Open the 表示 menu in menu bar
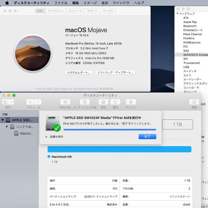The image size is (208, 208). (105, 3)
